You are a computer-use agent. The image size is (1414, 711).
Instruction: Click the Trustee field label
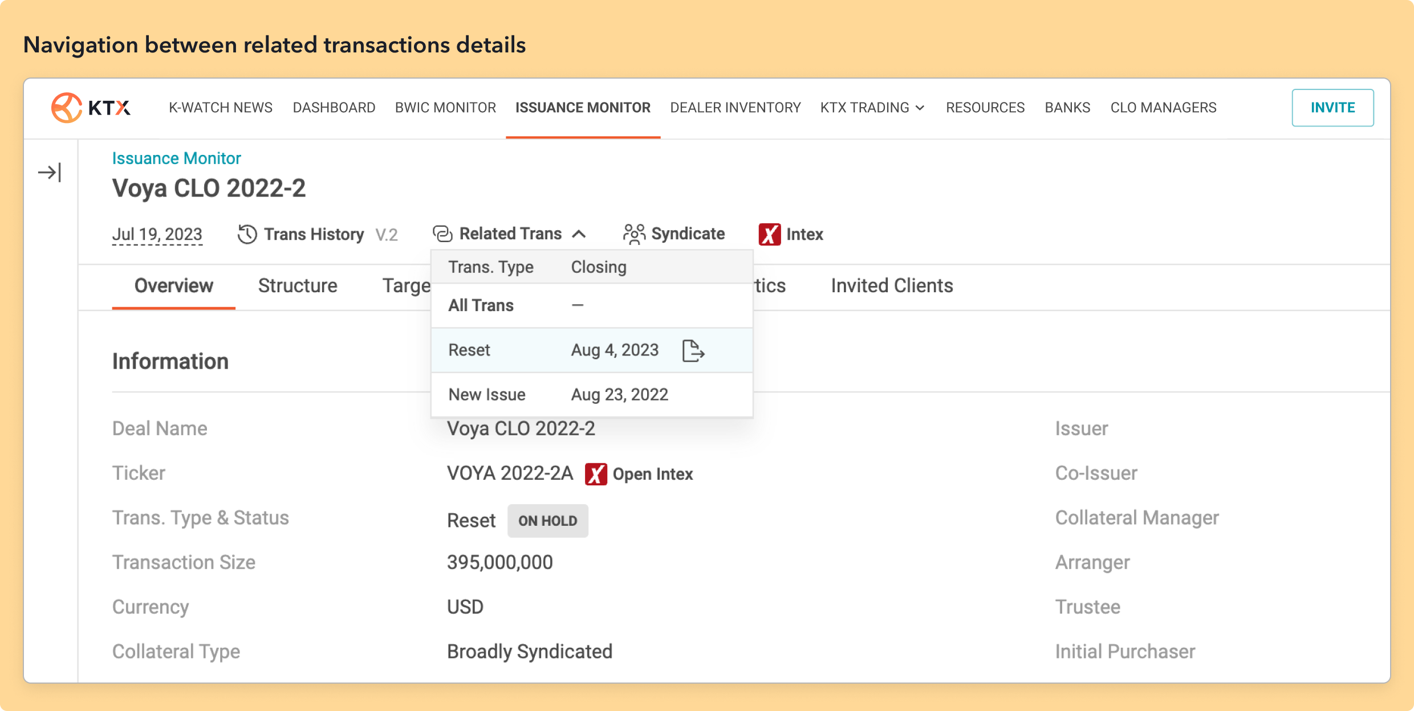(1088, 607)
